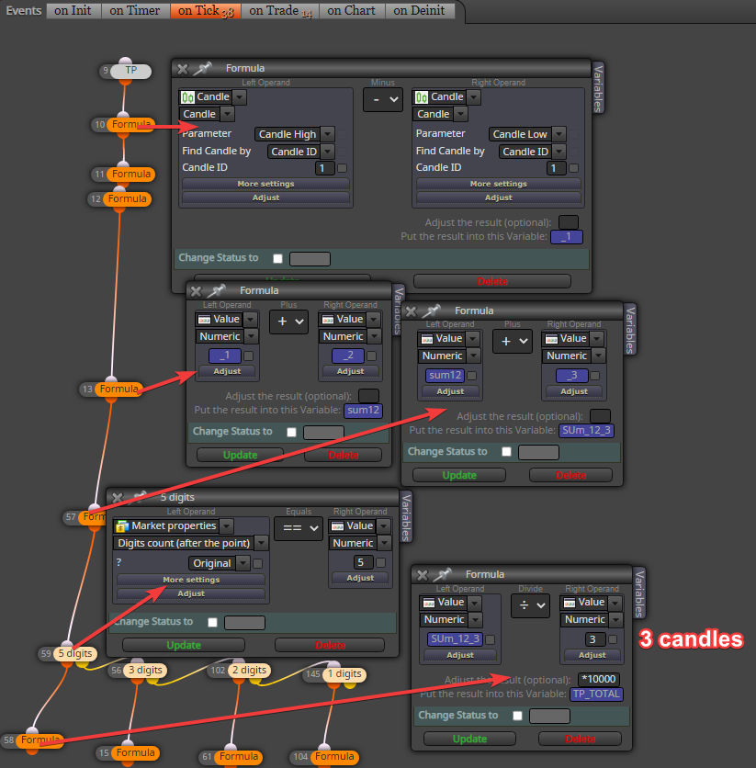Toggle checkbox beside right Candle ID value

[x=573, y=168]
